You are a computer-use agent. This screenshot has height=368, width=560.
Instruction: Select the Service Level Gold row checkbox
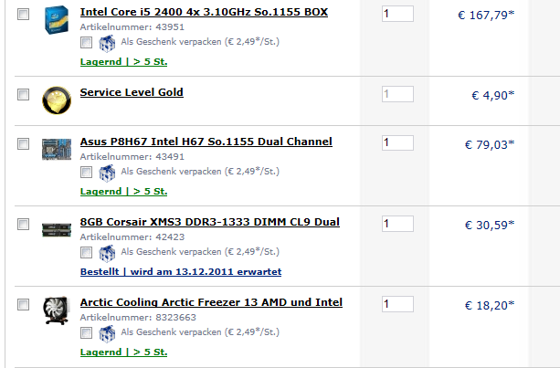point(23,95)
